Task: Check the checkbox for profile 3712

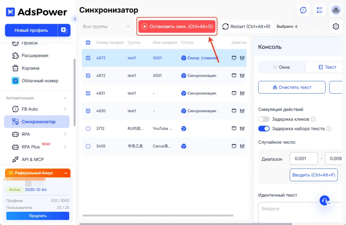Action: [x=88, y=129]
